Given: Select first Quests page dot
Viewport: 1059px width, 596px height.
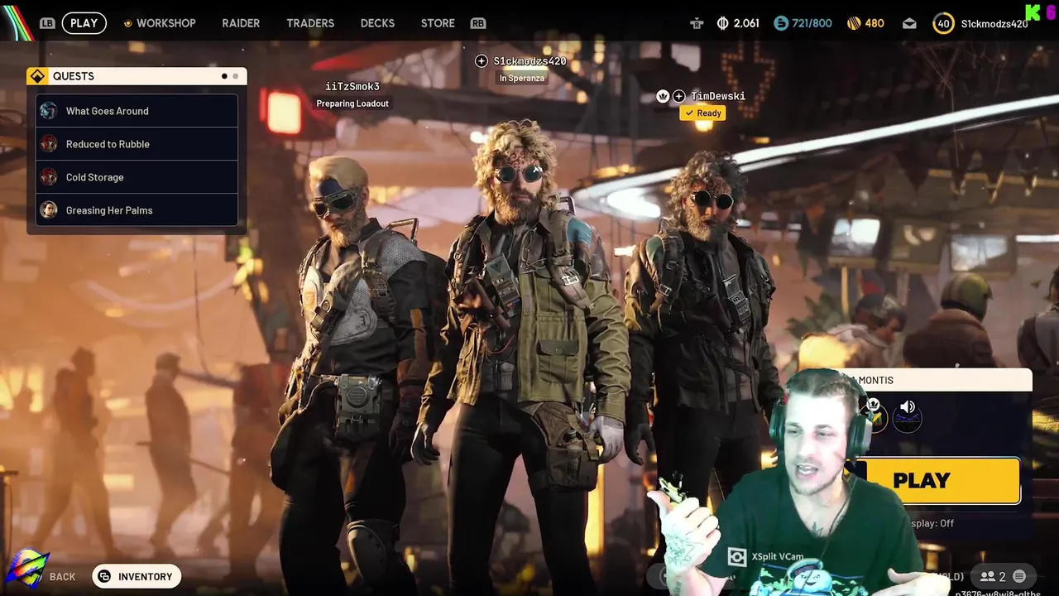Looking at the screenshot, I should point(223,76).
